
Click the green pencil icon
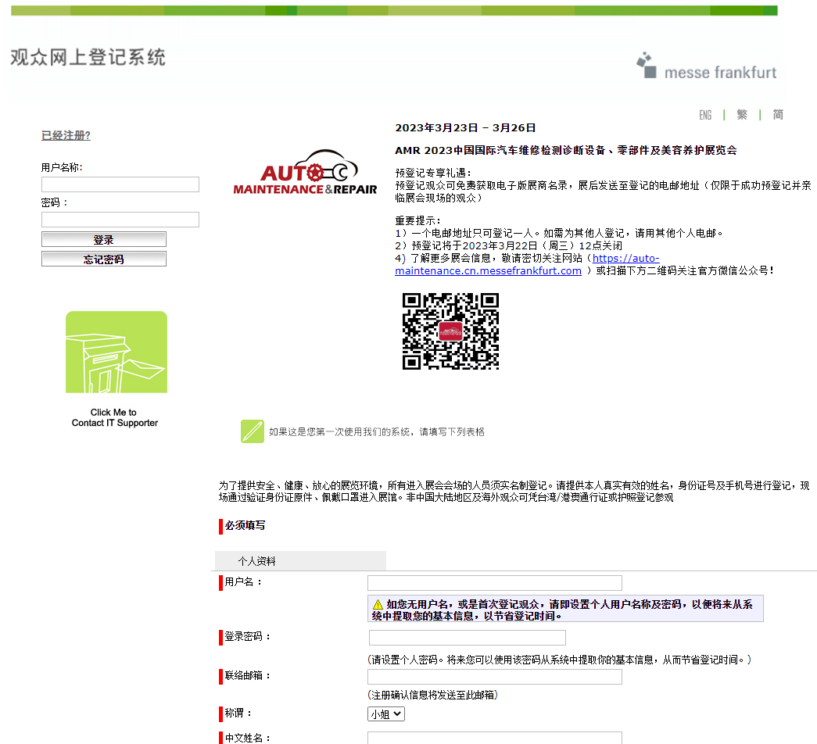(x=252, y=431)
